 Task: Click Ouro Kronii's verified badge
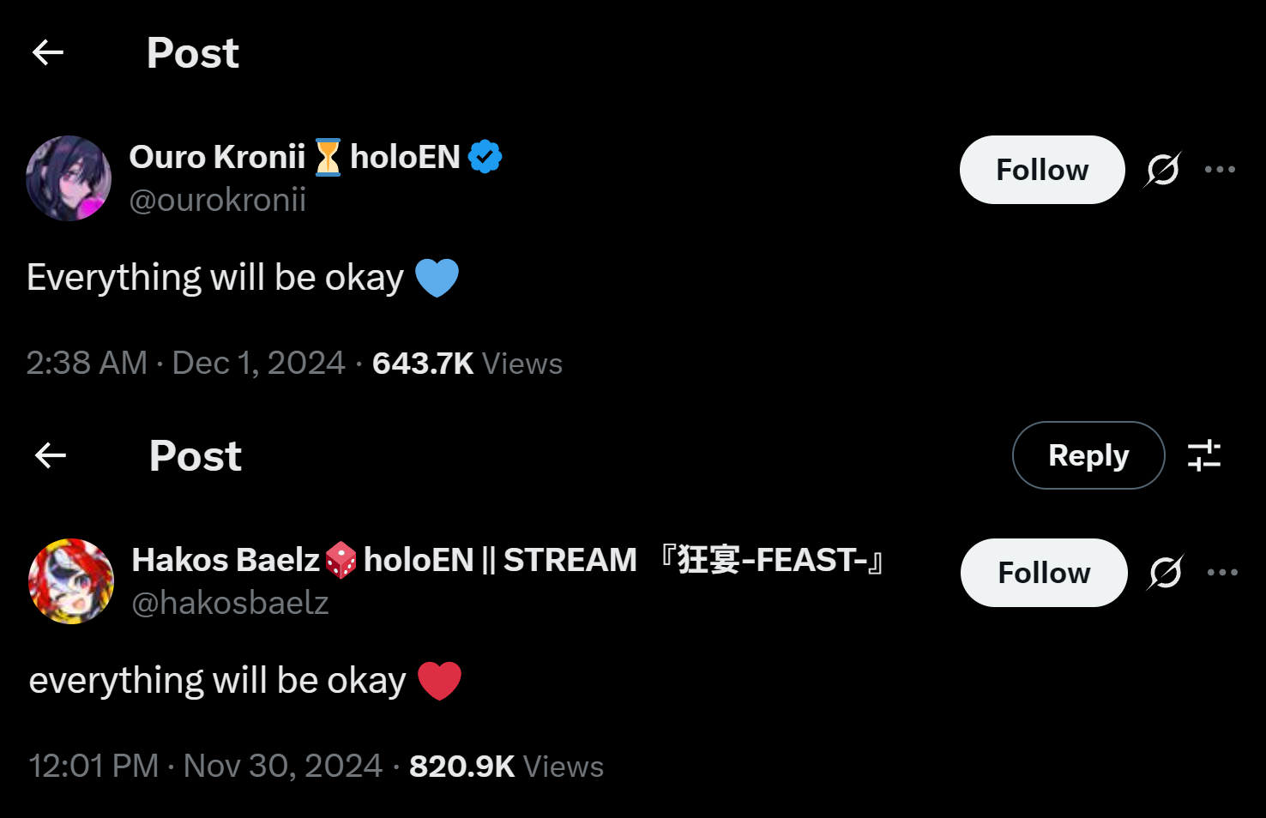click(485, 157)
